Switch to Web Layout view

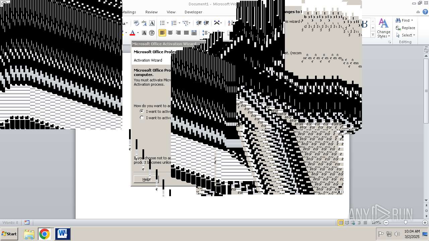[353, 223]
